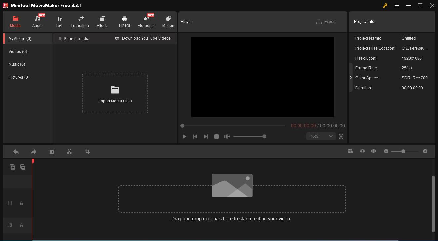The height and width of the screenshot is (241, 438).
Task: Switch to the Audio tab
Action: (37, 21)
